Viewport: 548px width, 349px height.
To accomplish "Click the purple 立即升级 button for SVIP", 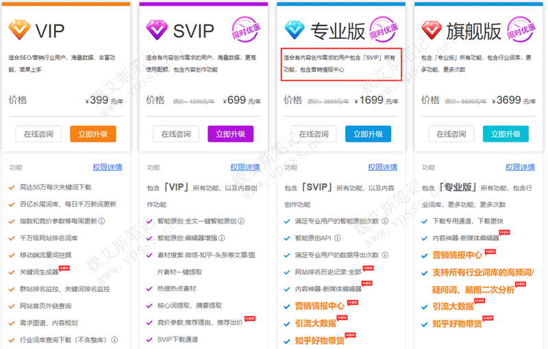I will [231, 134].
